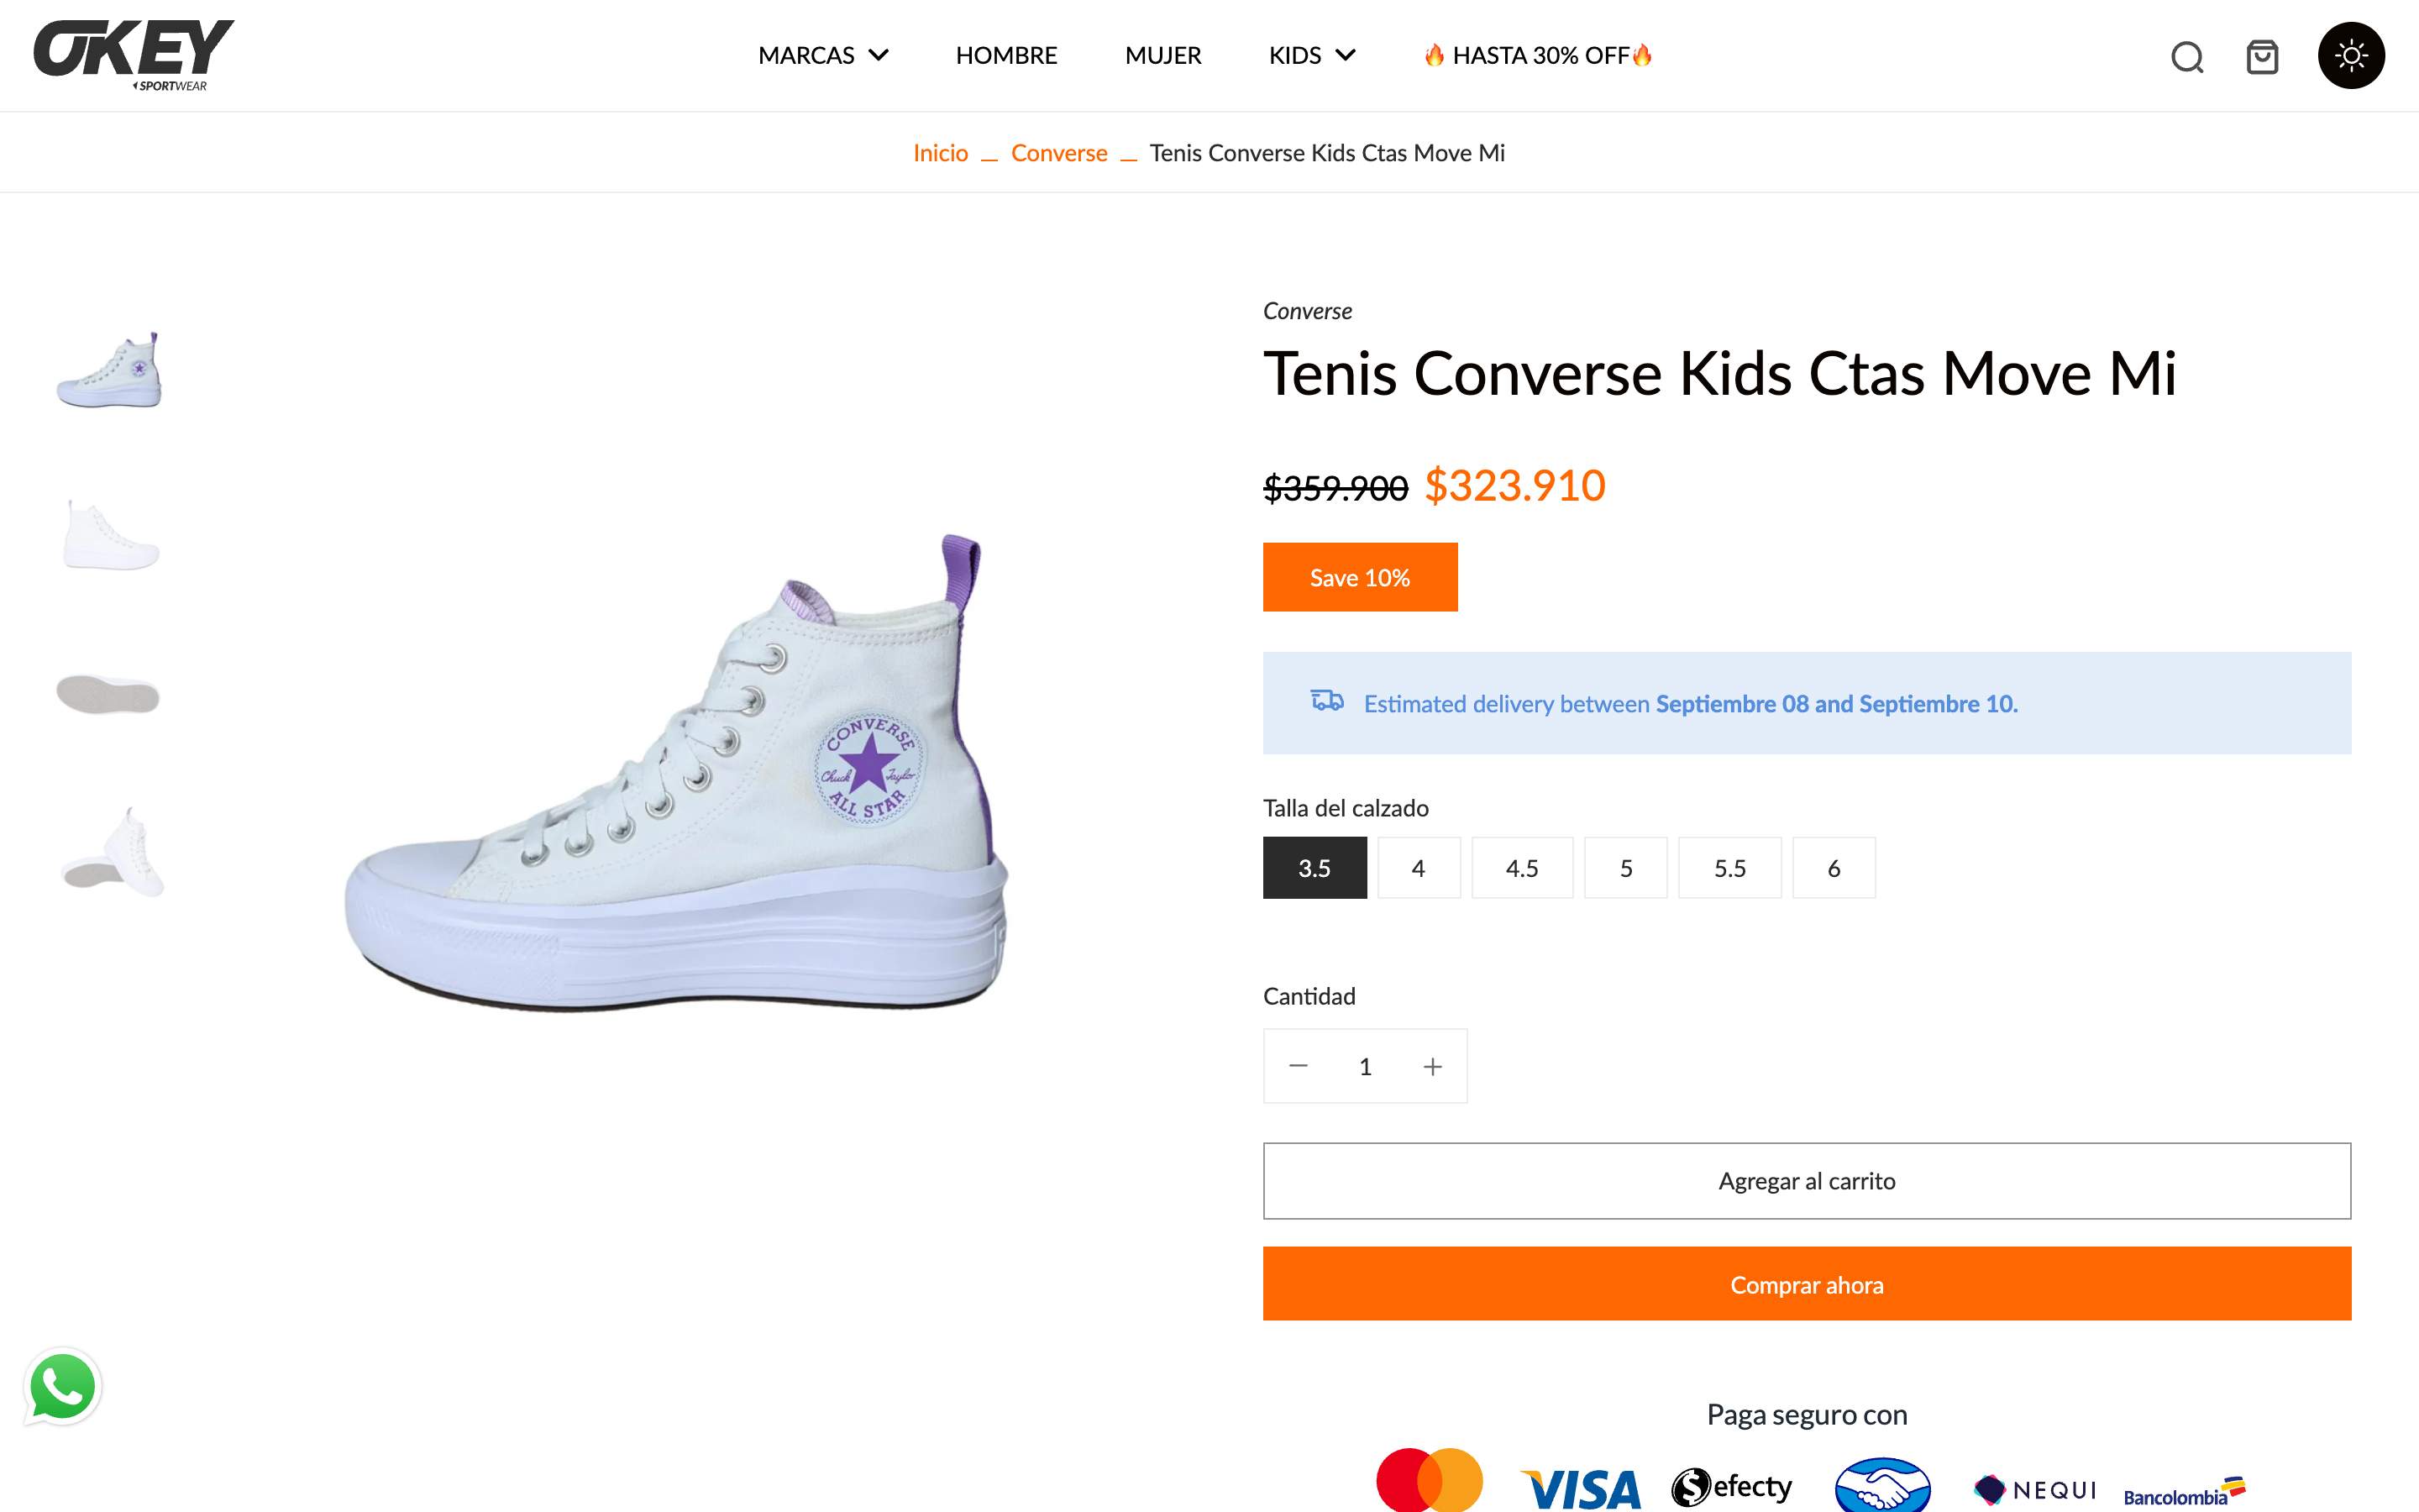View the shoe sole thumbnail image
Viewport: 2419px width, 1512px height.
109,694
